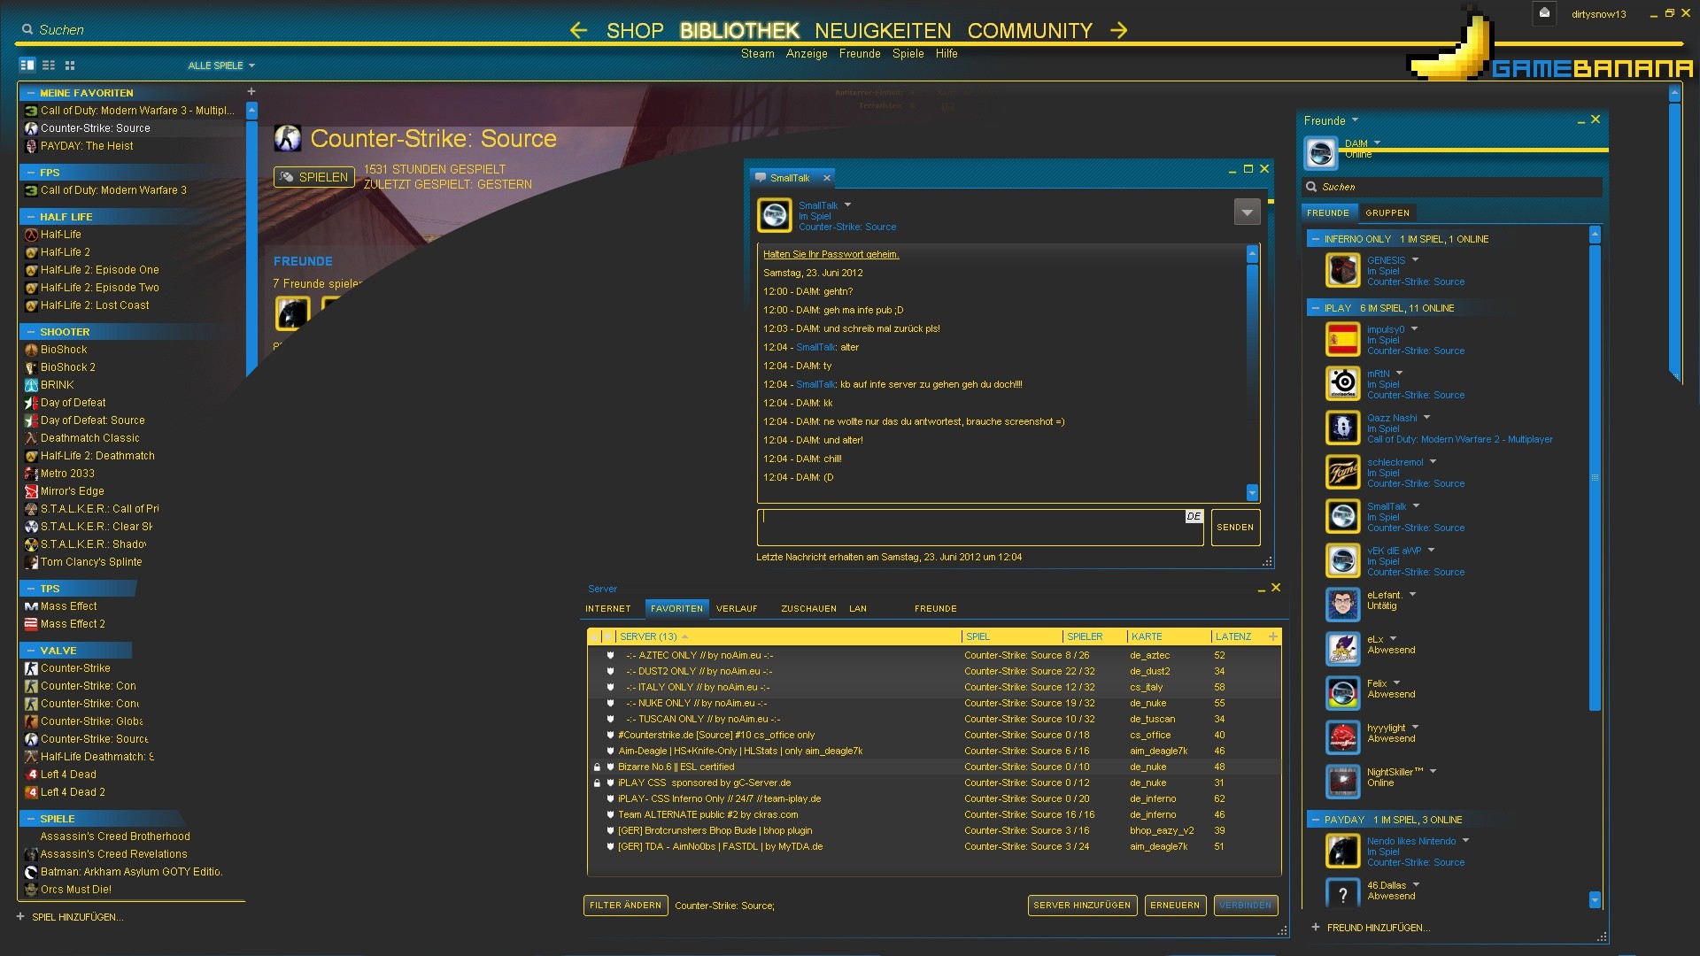Collapse the IPLAY friends group
Viewport: 1700px width, 956px height.
(1315, 308)
